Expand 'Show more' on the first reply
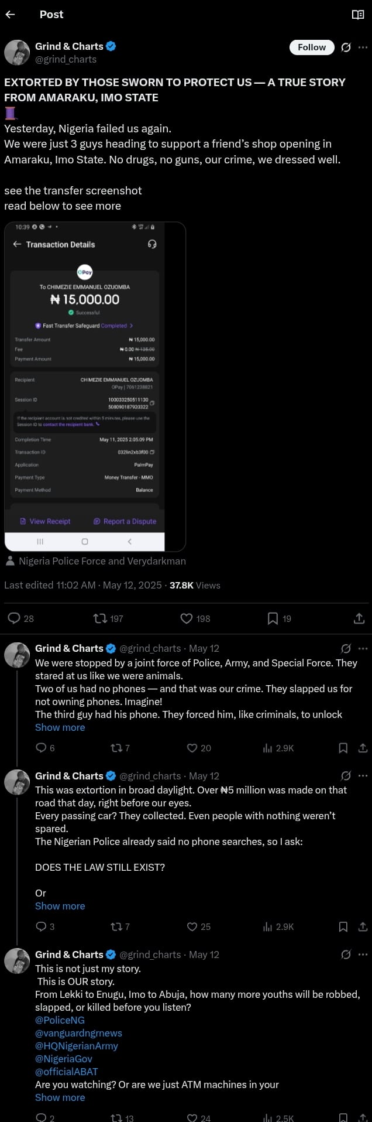The width and height of the screenshot is (372, 1122). 60,727
